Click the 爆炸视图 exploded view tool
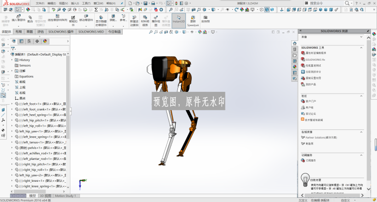Screen dimensions: 377x202 click(x=156, y=21)
